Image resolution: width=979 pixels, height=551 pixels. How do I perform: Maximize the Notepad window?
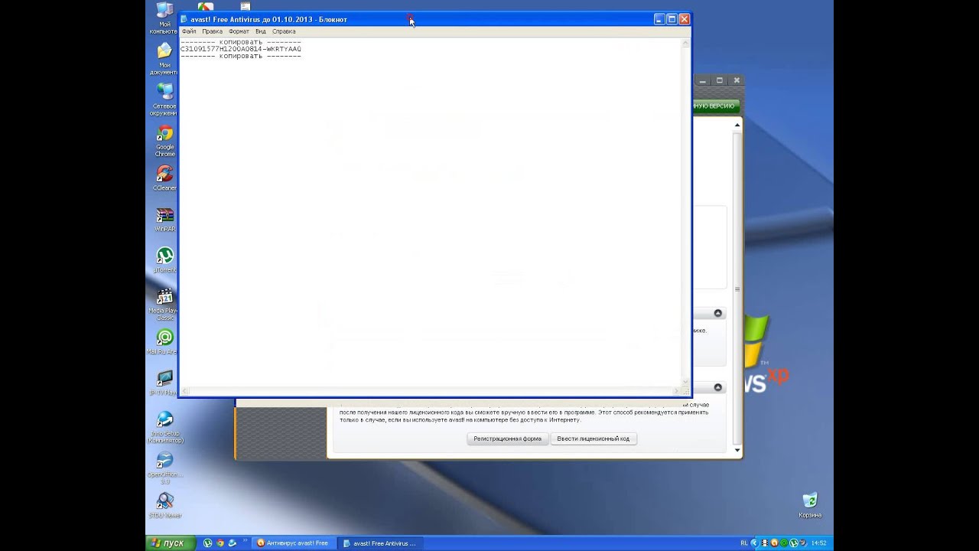point(672,19)
